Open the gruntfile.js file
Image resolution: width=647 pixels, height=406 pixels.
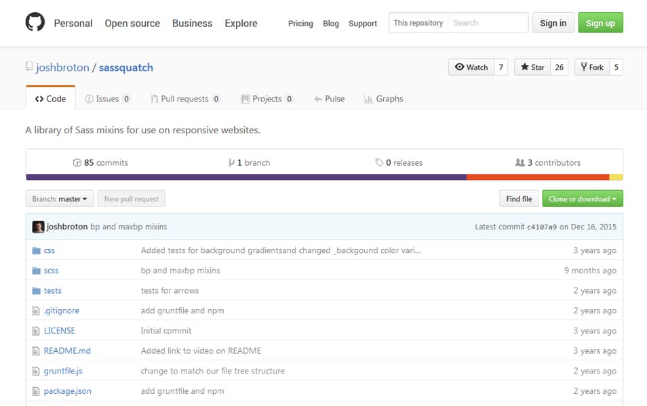[x=63, y=371]
